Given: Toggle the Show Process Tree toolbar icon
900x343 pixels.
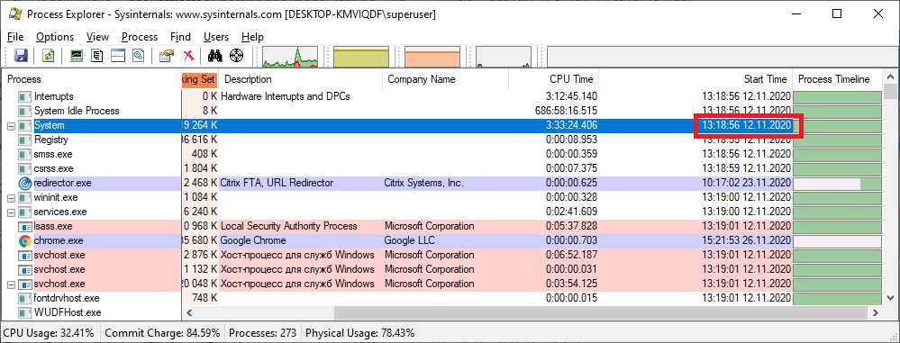Looking at the screenshot, I should [x=97, y=56].
